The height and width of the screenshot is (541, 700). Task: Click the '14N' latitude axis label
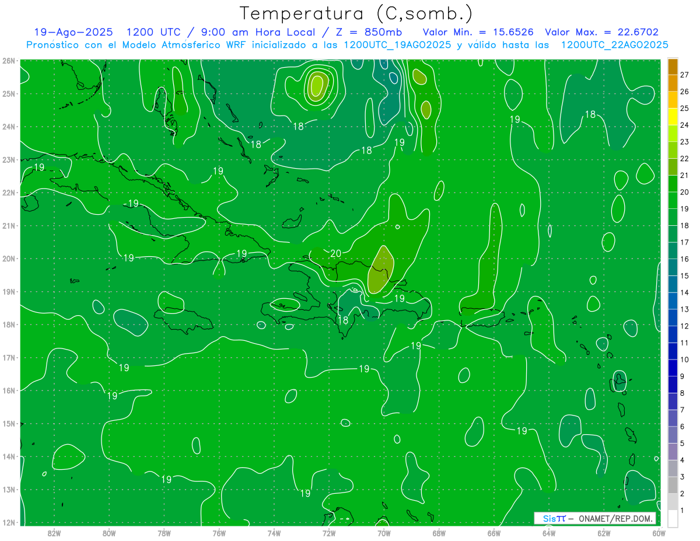[9, 456]
